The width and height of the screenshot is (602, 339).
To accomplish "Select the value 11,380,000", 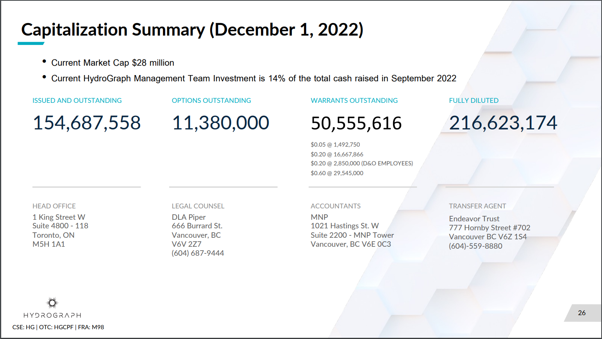I will 220,123.
